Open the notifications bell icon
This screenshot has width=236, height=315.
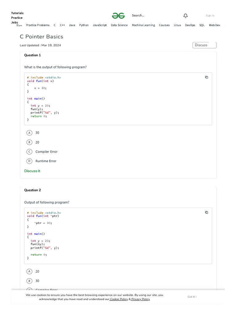(x=185, y=16)
